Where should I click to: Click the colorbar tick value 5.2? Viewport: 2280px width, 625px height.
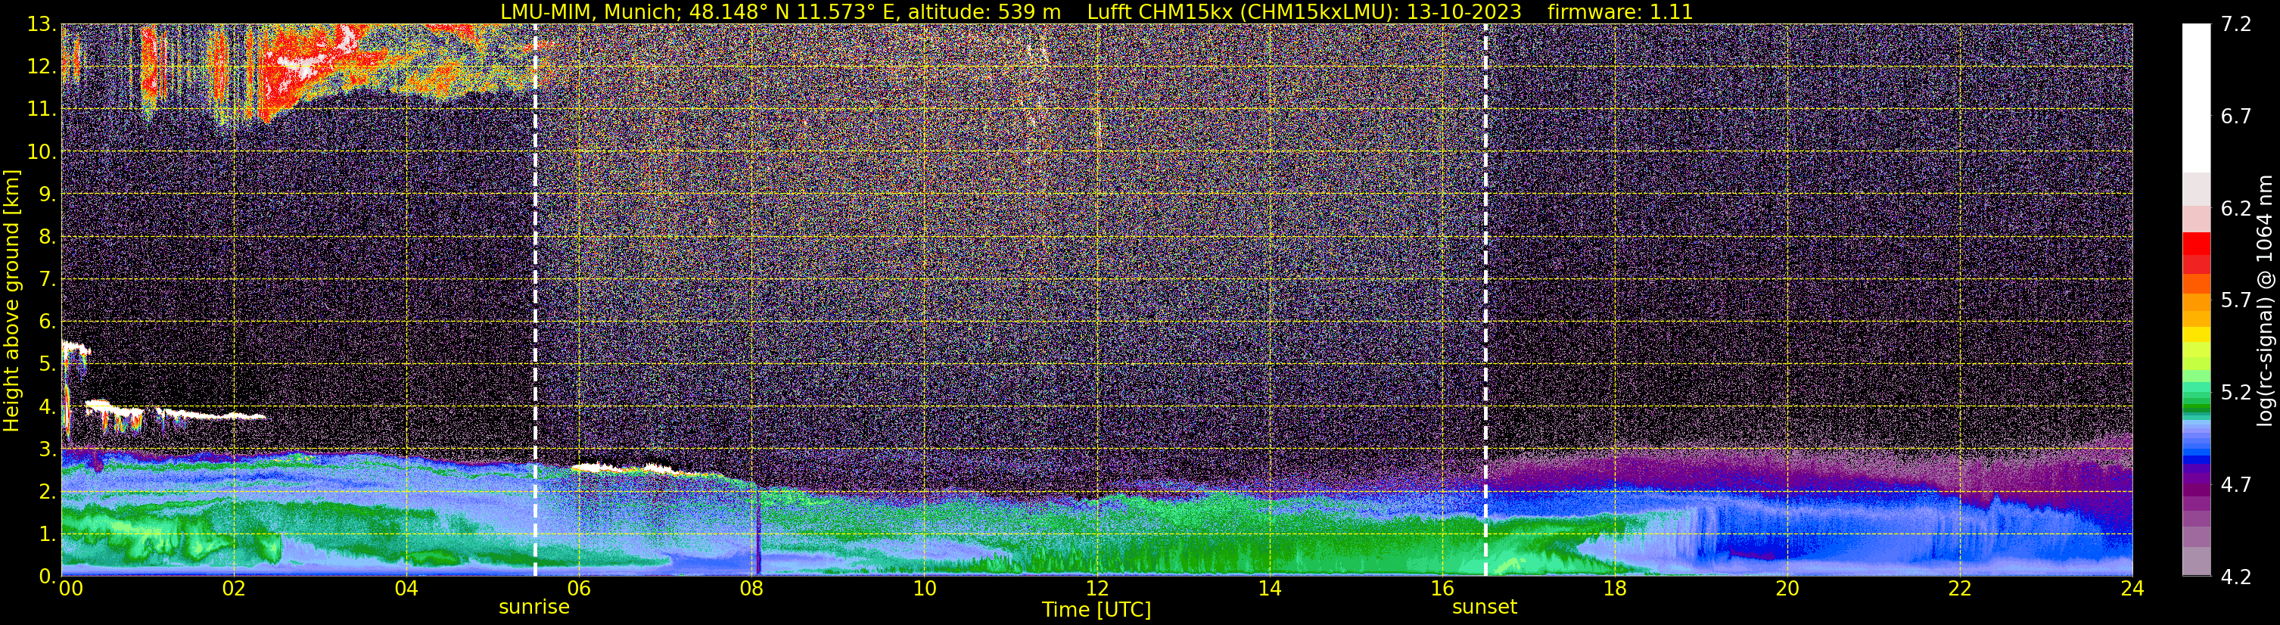(x=2236, y=392)
